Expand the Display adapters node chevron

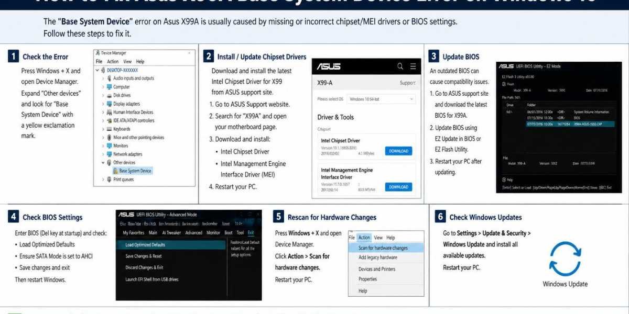point(103,104)
